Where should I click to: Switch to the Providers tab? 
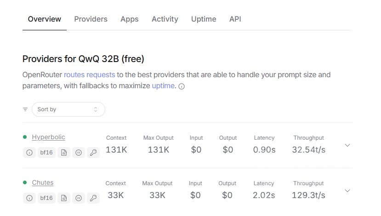(91, 19)
